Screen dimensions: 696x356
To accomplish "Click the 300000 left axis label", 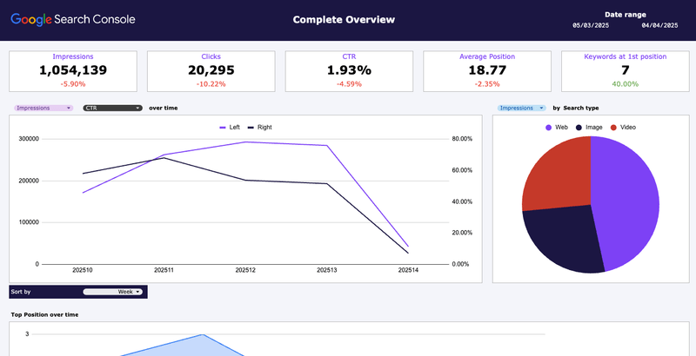I will click(29, 139).
